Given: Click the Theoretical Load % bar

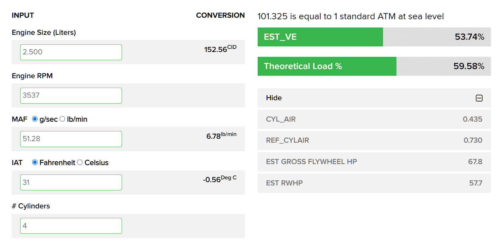Looking at the screenshot, I should pos(374,66).
